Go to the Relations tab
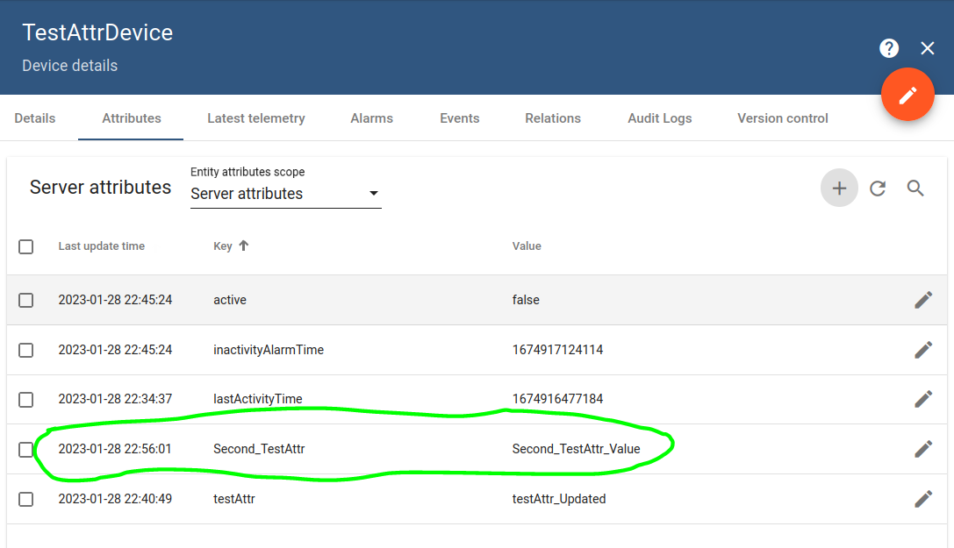This screenshot has width=954, height=548. click(x=552, y=117)
